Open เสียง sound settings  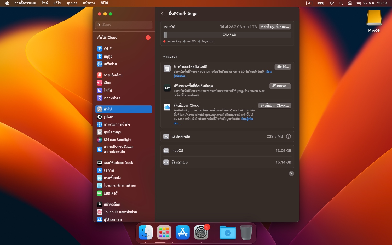pos(124,83)
